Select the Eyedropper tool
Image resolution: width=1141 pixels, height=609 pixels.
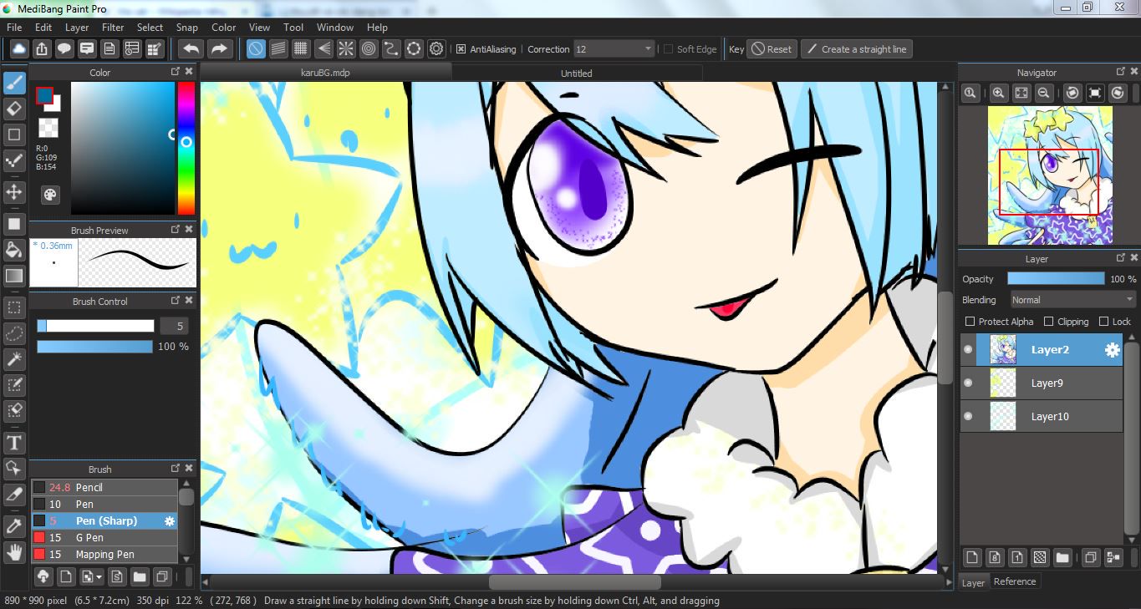pos(14,526)
